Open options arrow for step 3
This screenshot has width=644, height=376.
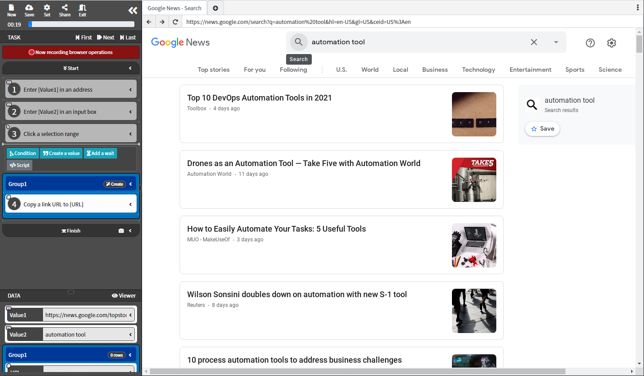(130, 134)
